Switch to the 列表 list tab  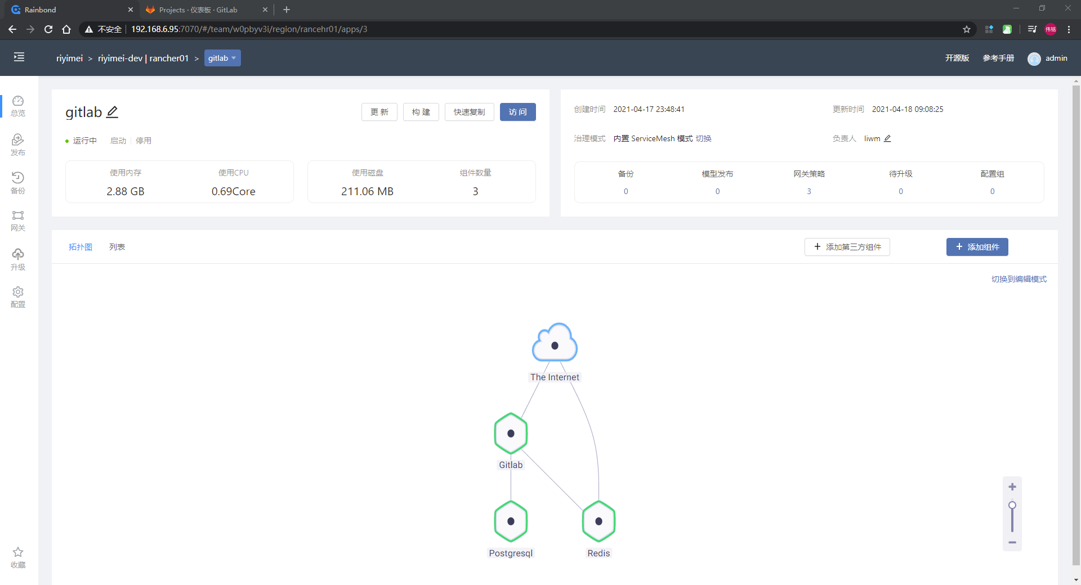tap(117, 247)
